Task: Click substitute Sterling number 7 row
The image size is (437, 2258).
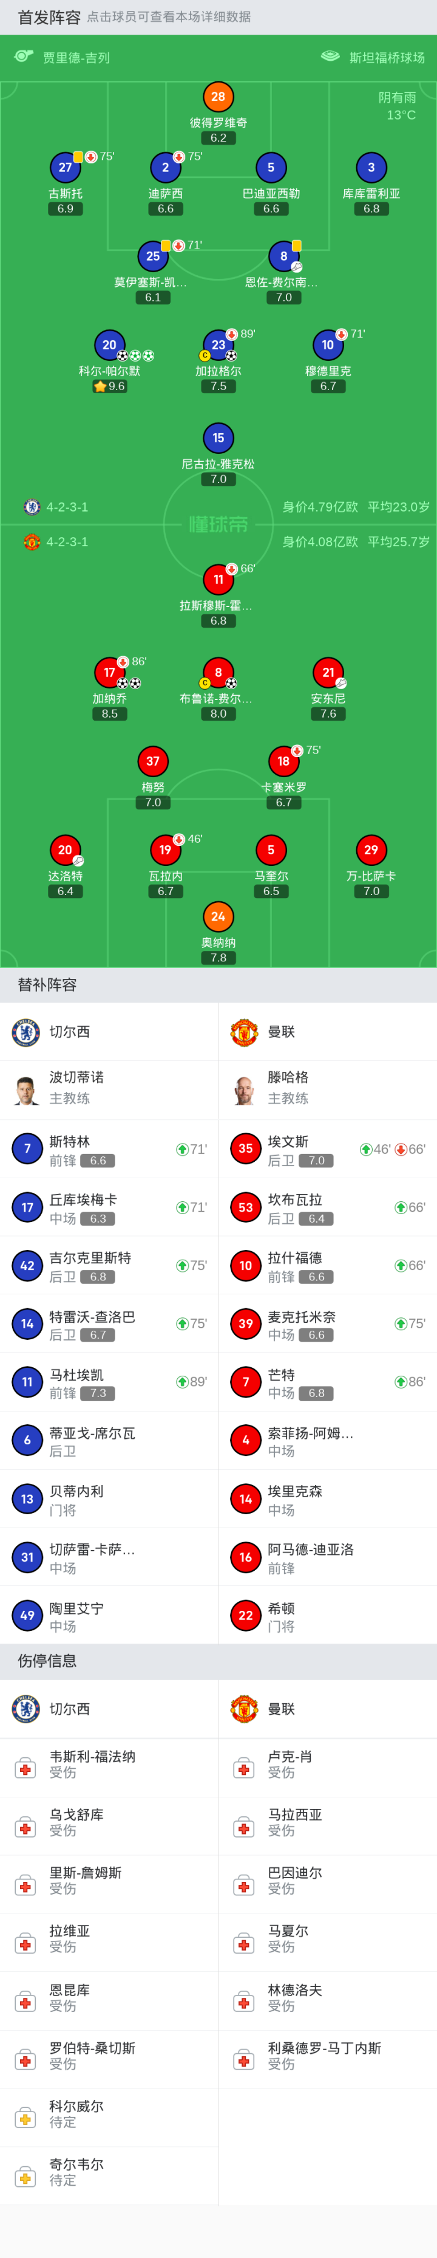Action: [x=109, y=1149]
